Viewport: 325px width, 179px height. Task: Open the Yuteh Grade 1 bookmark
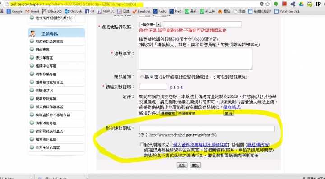click(287, 11)
